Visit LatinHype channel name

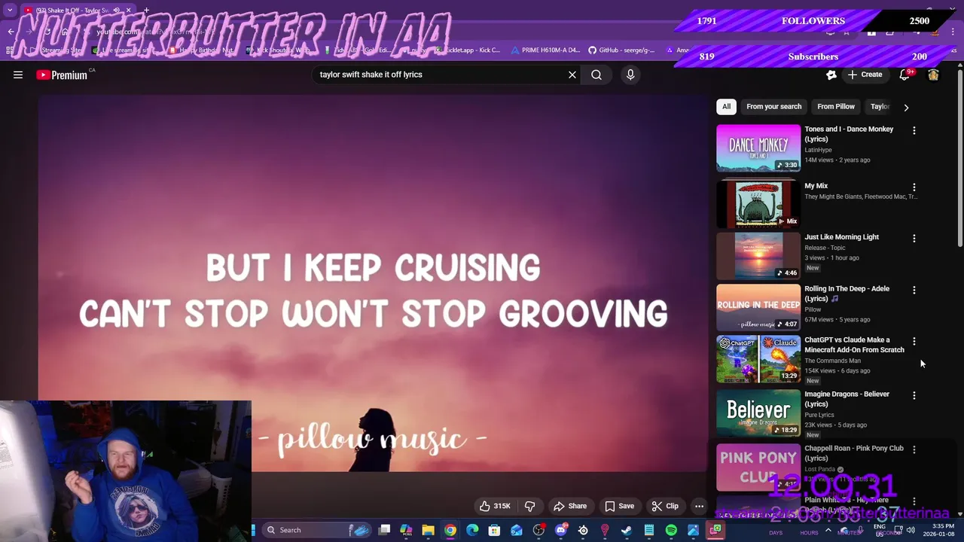coord(818,150)
